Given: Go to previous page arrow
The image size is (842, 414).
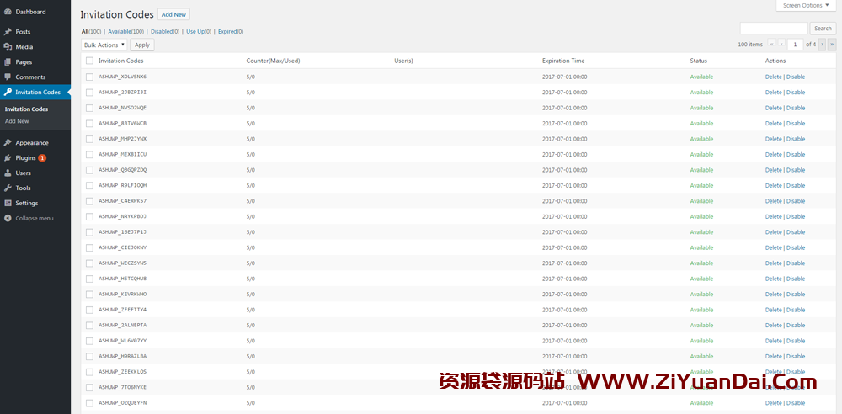Looking at the screenshot, I should [782, 44].
